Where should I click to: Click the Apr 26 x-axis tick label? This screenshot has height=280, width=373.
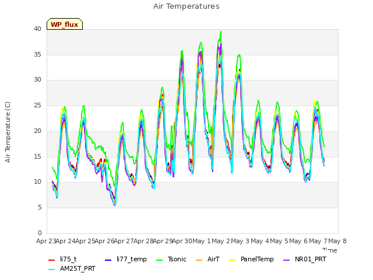tap(104, 241)
